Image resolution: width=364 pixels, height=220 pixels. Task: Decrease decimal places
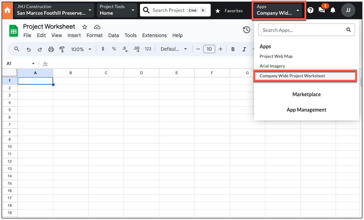point(125,49)
